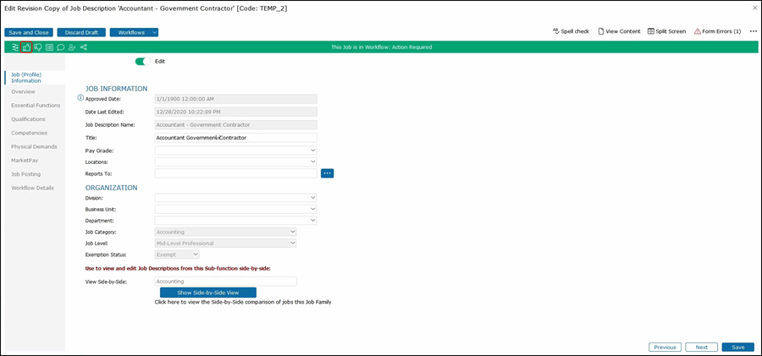Click Show Side-by-Side View button
Image resolution: width=762 pixels, height=356 pixels.
click(x=207, y=293)
